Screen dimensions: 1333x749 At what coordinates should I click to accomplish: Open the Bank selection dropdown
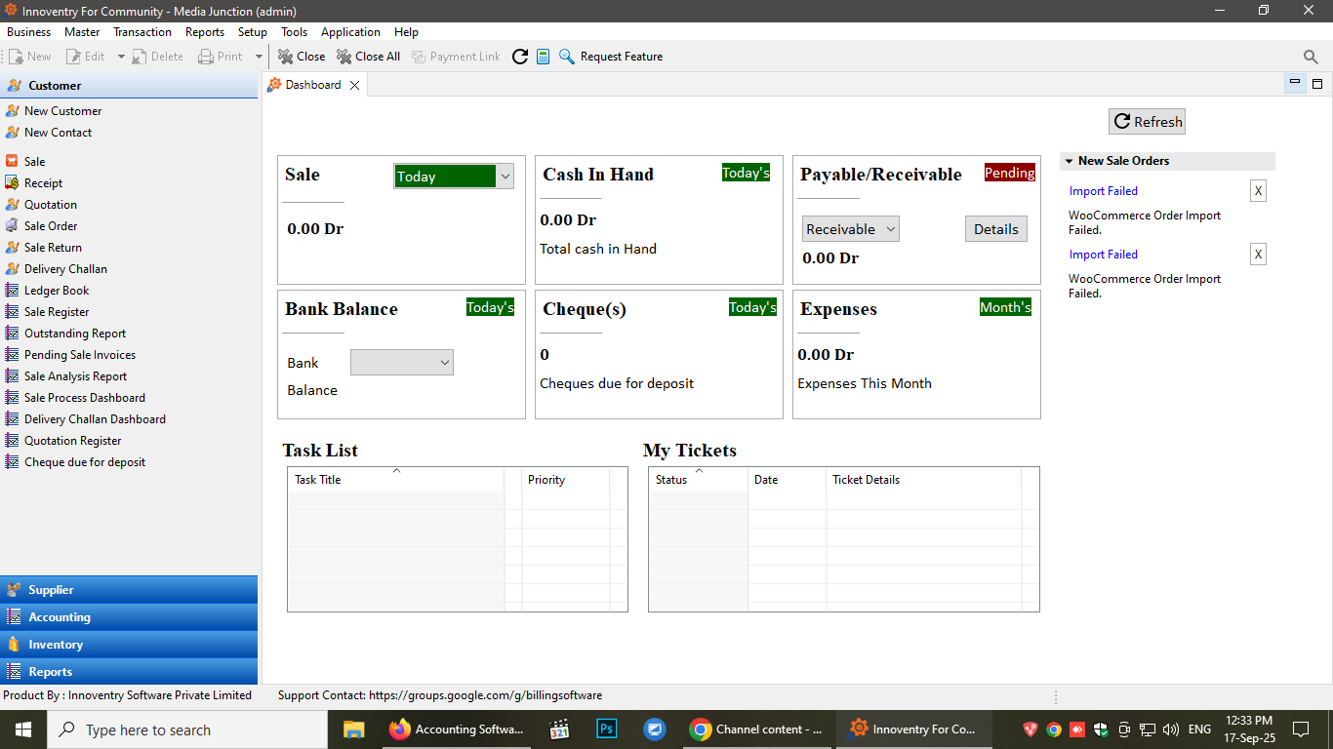(401, 363)
